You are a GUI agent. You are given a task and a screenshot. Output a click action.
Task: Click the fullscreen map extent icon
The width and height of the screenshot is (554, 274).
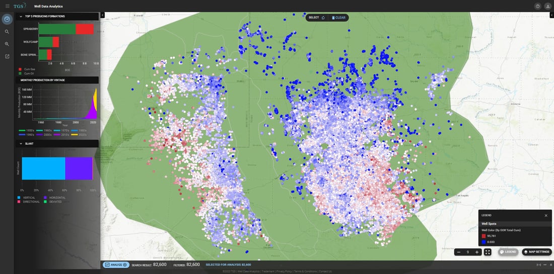point(488,252)
